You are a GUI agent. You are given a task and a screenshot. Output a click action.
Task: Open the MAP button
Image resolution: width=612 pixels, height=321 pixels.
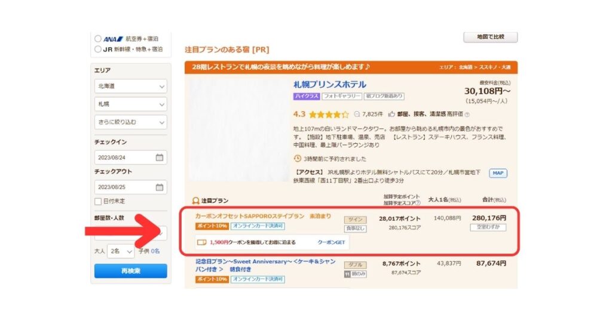(x=498, y=173)
